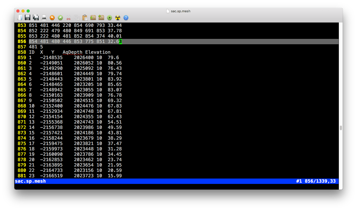Click the sac.sp.mesh name in status bar
The image size is (357, 210).
point(30,181)
